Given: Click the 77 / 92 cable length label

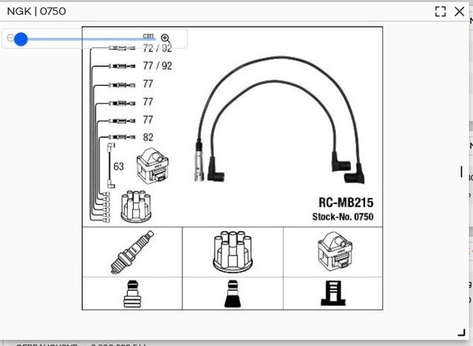Looking at the screenshot, I should (x=158, y=66).
